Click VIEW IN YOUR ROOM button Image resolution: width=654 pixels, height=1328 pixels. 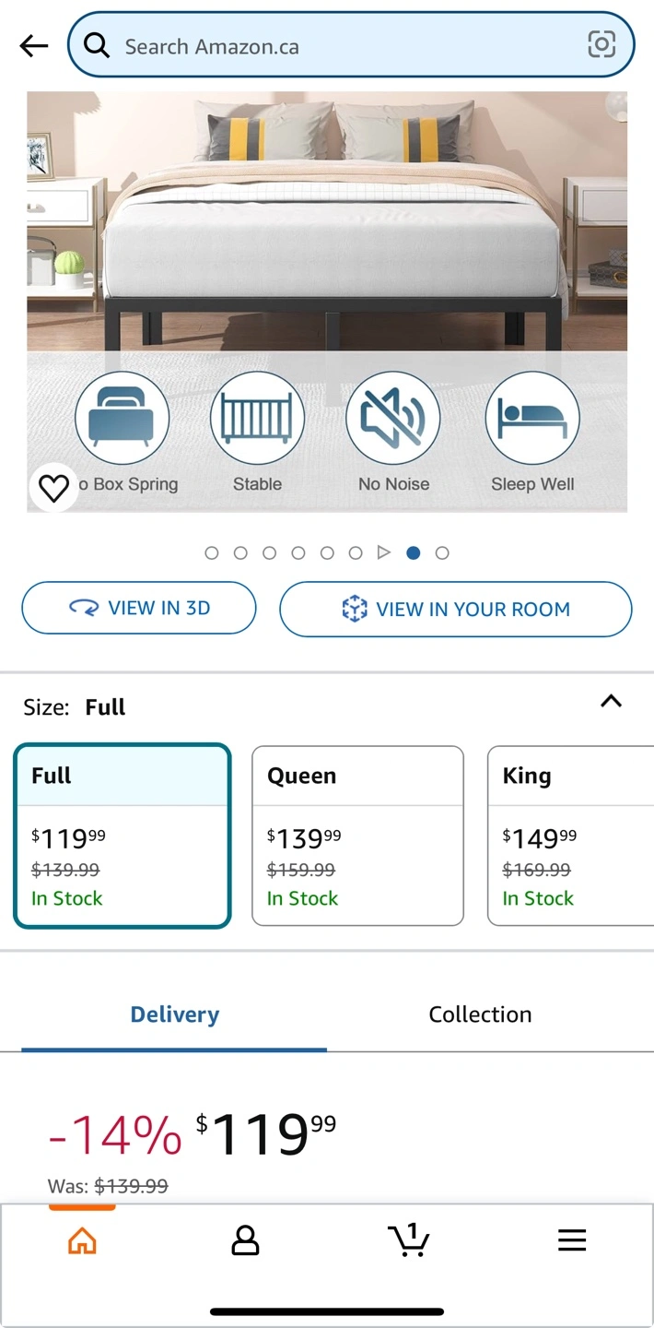(x=456, y=609)
